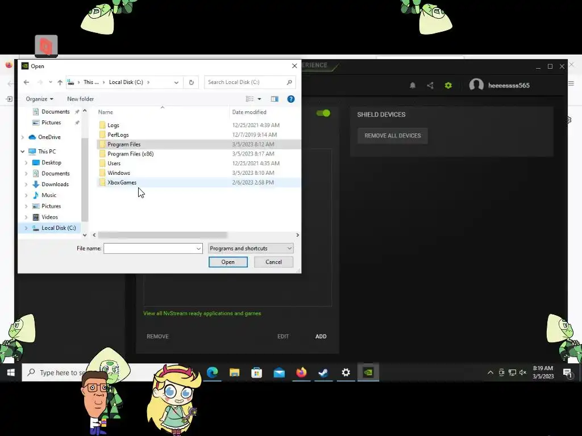Click the Up one level arrow

(60, 82)
